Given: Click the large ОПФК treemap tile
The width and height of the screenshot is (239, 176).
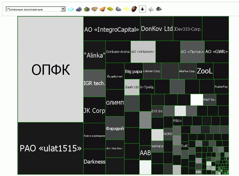Looking at the screenshot, I should coord(50,70).
